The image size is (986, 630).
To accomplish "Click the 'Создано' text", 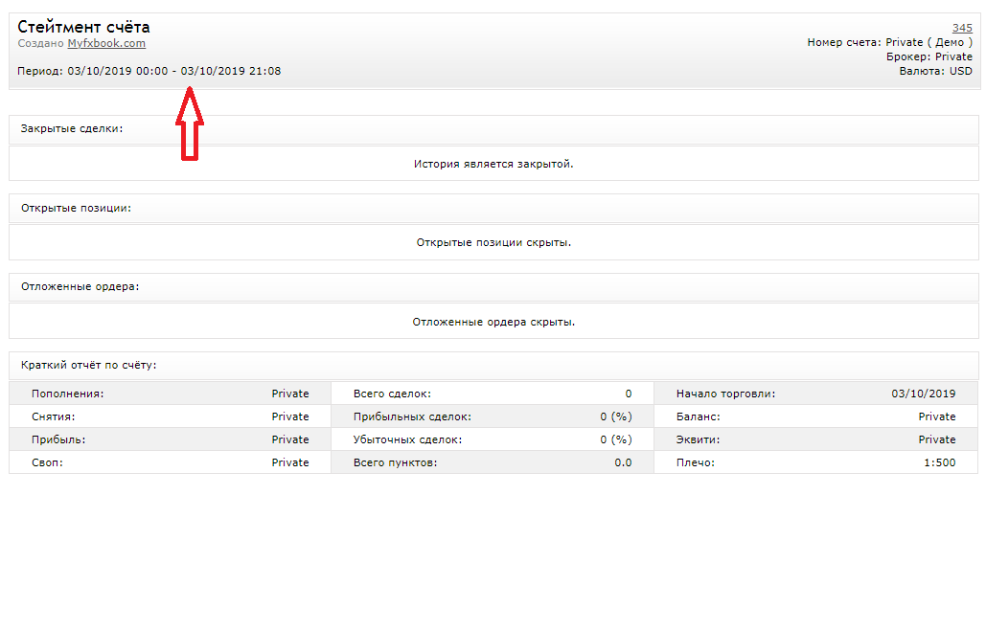I will (41, 43).
